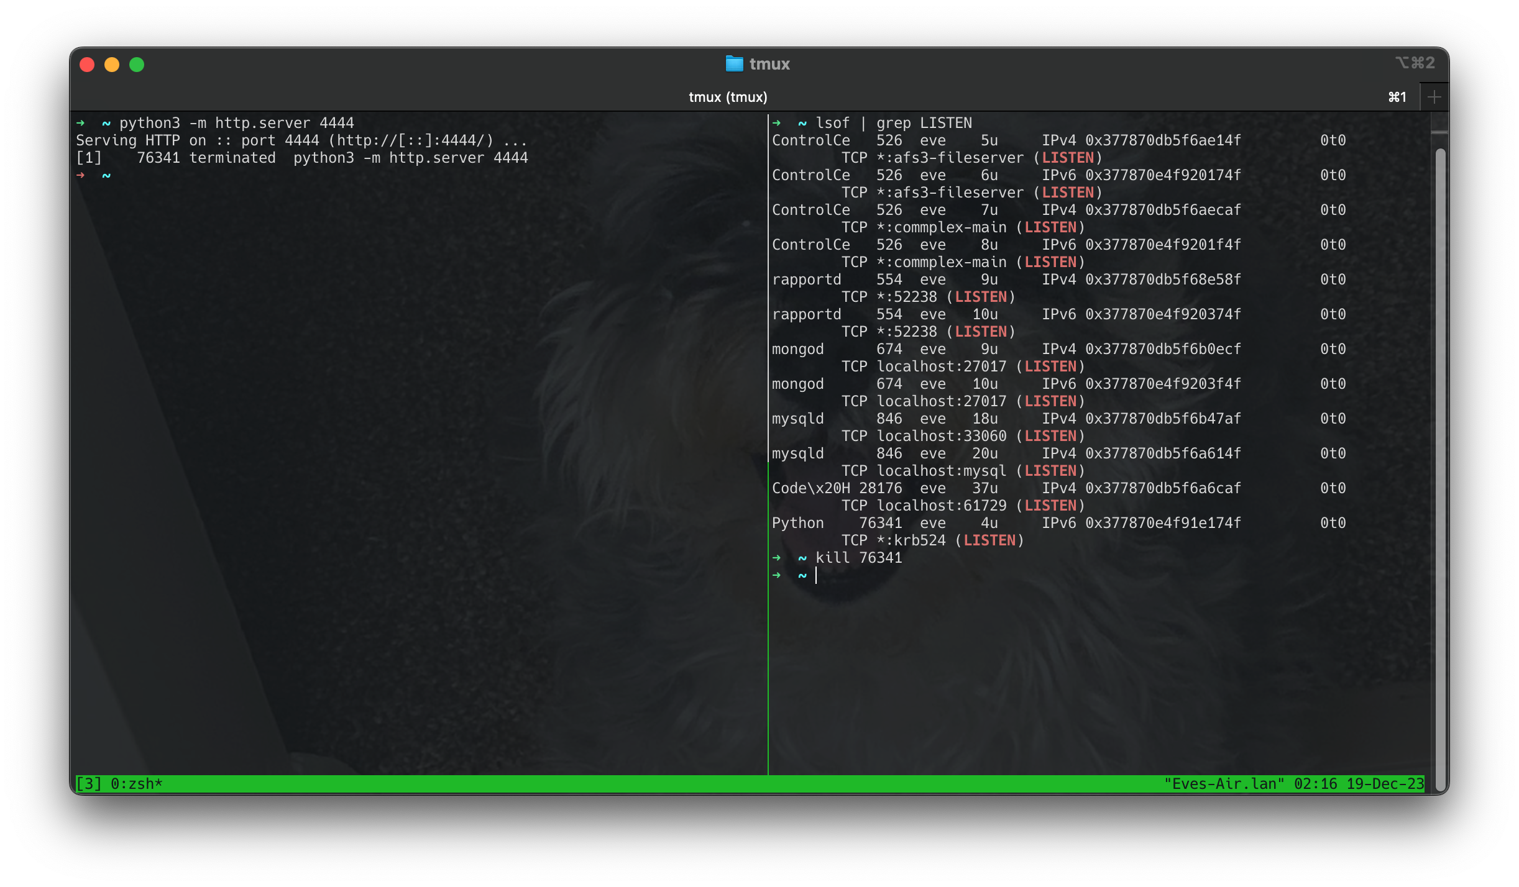The image size is (1519, 887).
Task: Click the tmux window title
Action: (769, 63)
